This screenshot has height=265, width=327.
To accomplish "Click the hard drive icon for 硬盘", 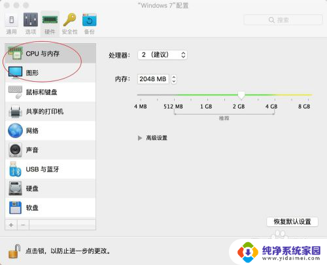I will click(x=15, y=188).
